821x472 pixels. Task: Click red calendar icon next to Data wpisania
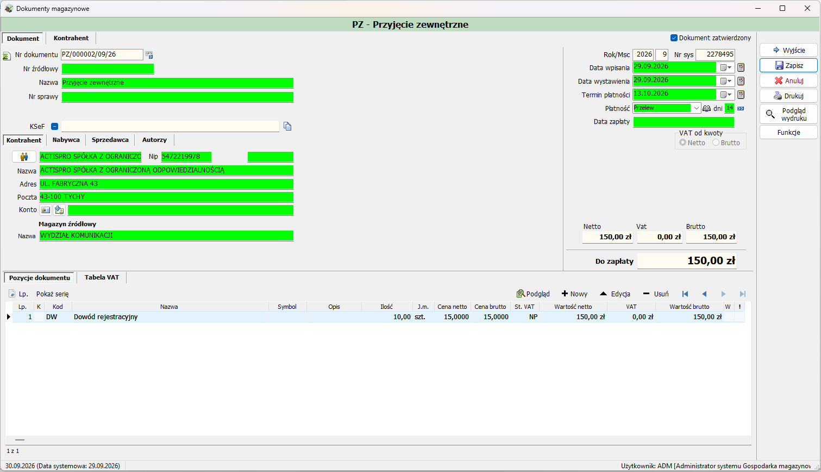point(741,67)
